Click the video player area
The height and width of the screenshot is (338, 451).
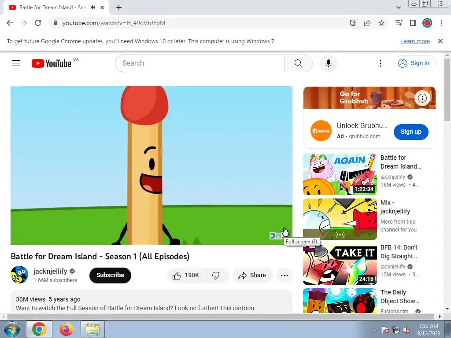tap(152, 165)
